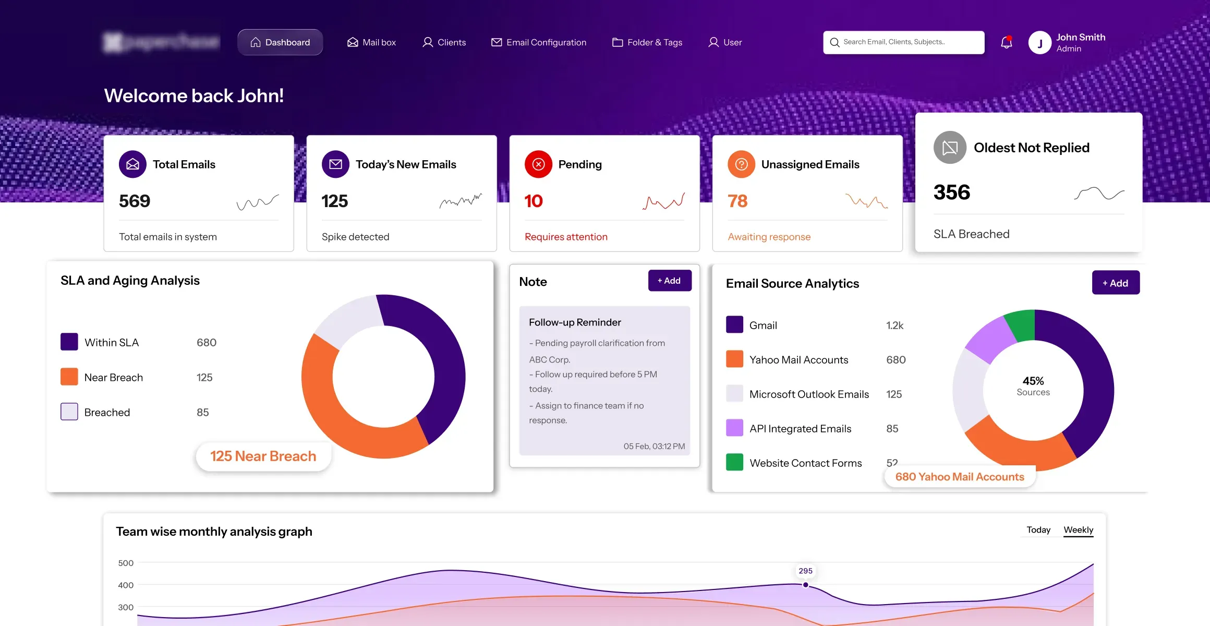The height and width of the screenshot is (626, 1210).
Task: Click the search emails input field
Action: pyautogui.click(x=904, y=42)
